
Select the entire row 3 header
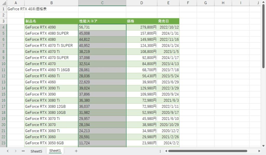click(x=3, y=21)
